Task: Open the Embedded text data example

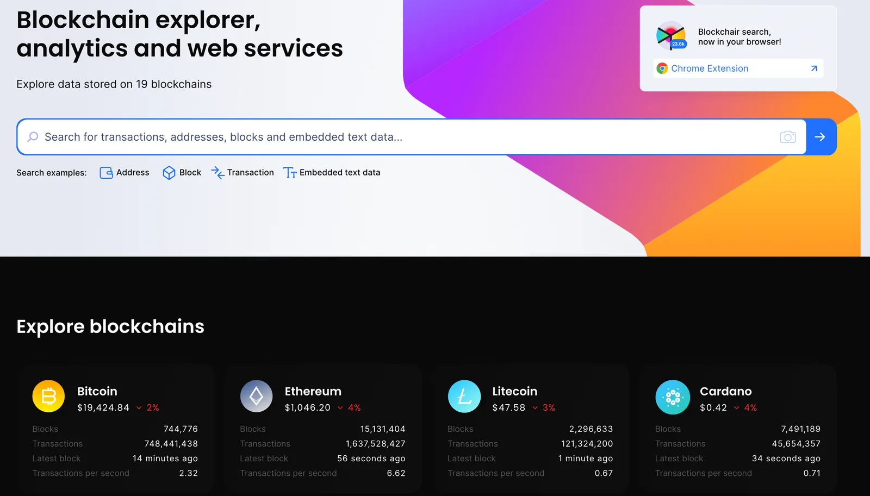Action: [x=340, y=172]
